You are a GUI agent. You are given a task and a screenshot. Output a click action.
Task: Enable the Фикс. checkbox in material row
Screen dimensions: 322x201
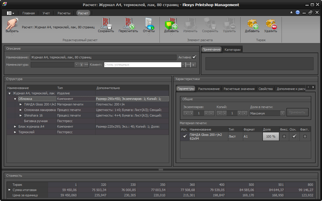[284, 136]
